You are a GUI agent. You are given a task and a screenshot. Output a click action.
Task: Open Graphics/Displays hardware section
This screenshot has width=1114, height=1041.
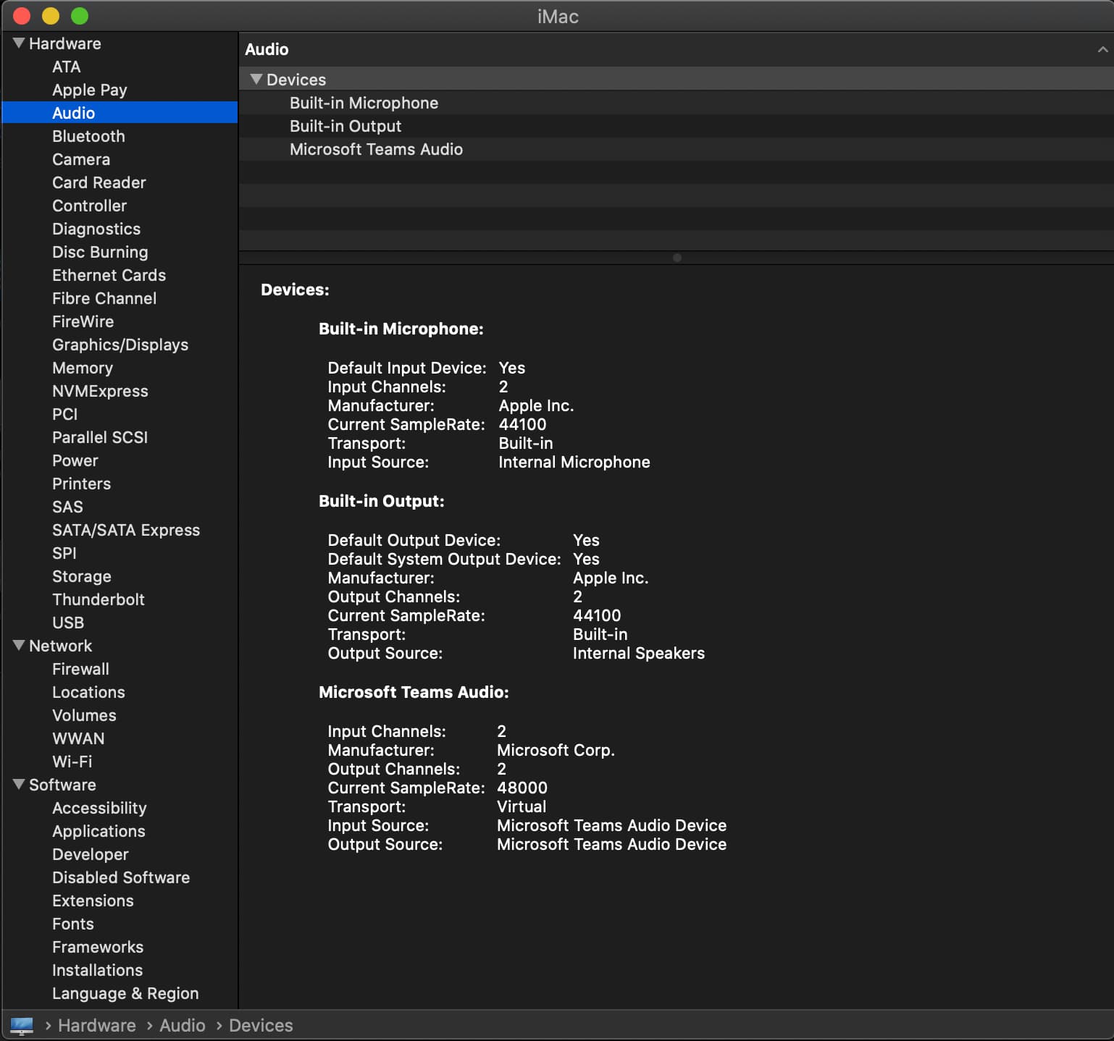120,345
